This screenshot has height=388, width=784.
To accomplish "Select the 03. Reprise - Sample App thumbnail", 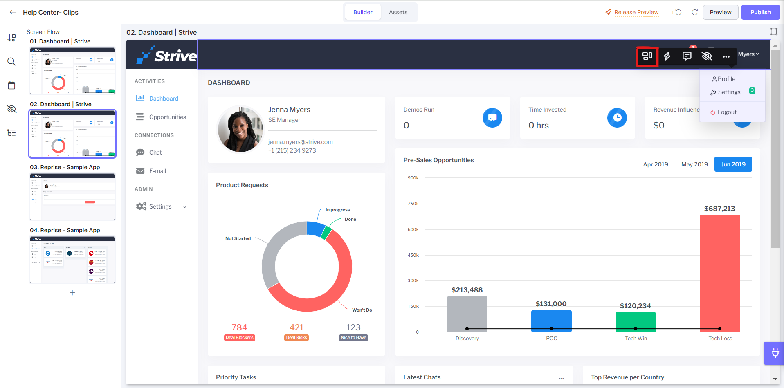I will [72, 197].
